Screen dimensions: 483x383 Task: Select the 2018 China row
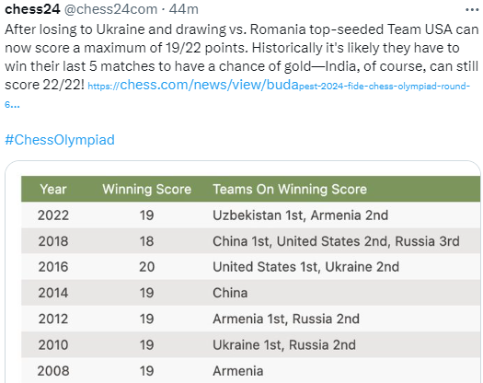250,241
